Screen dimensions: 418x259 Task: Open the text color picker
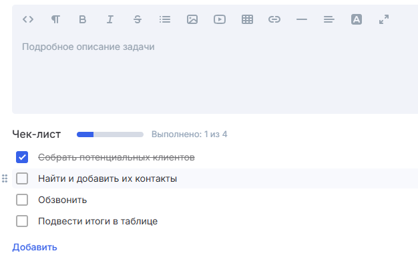[x=357, y=19]
